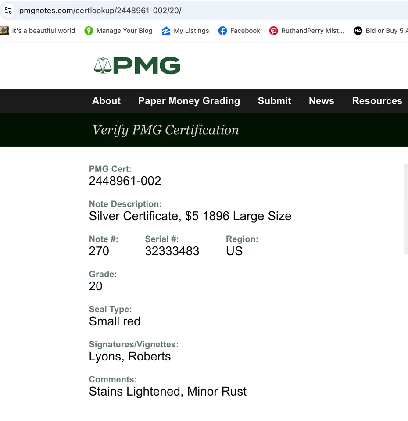The width and height of the screenshot is (408, 421).
Task: Click the thumbnail icon for It's a beautiful world
Action: tap(5, 31)
